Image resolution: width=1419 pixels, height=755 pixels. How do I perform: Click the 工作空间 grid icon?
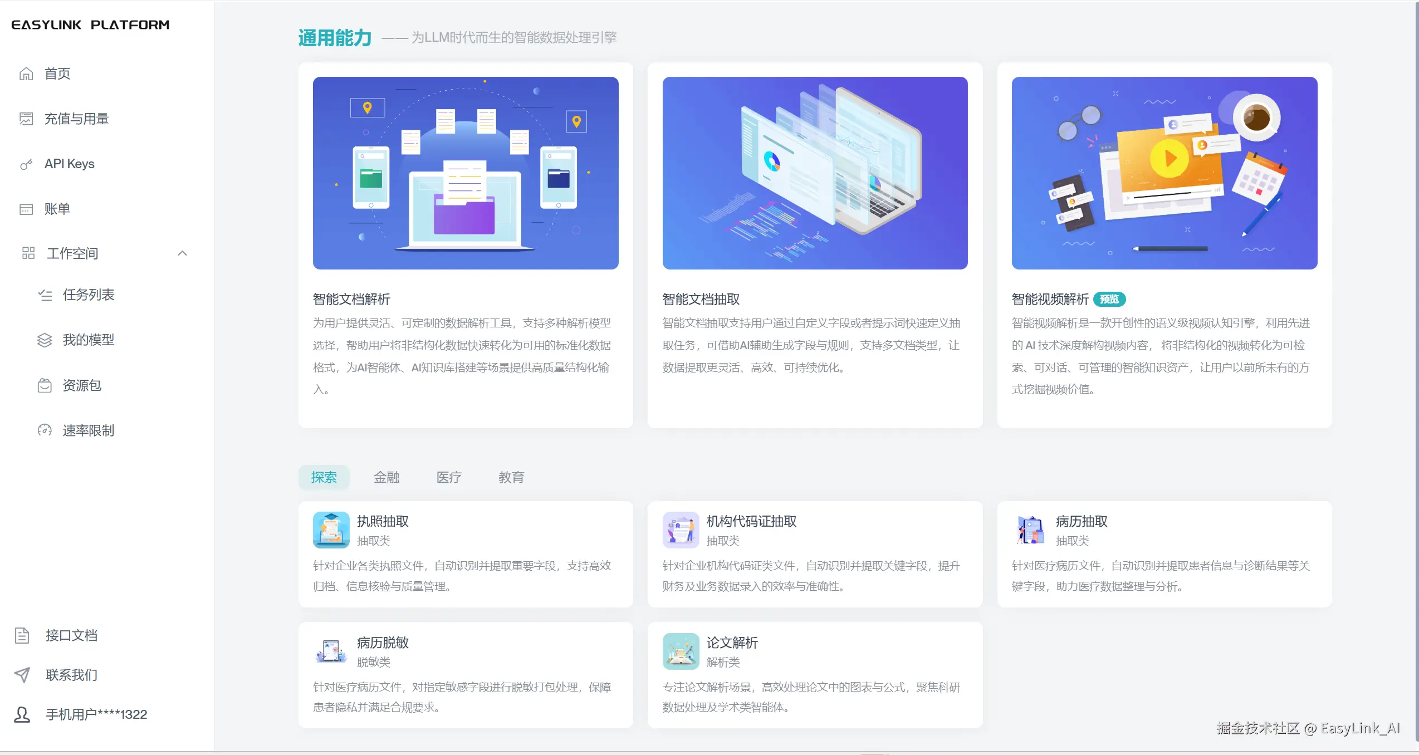pos(28,253)
